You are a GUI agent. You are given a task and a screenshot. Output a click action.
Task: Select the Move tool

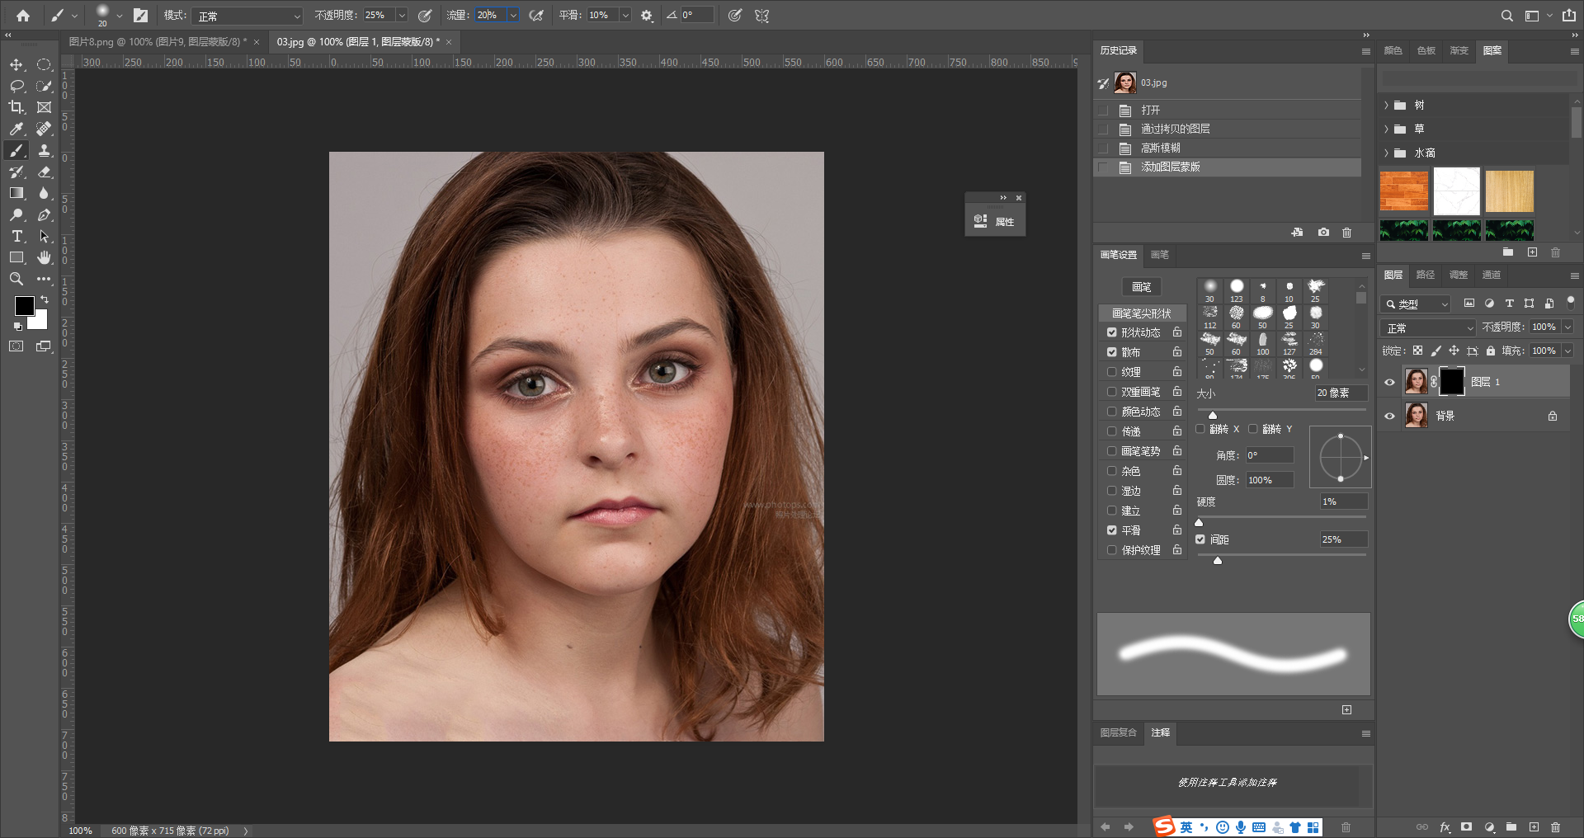16,64
